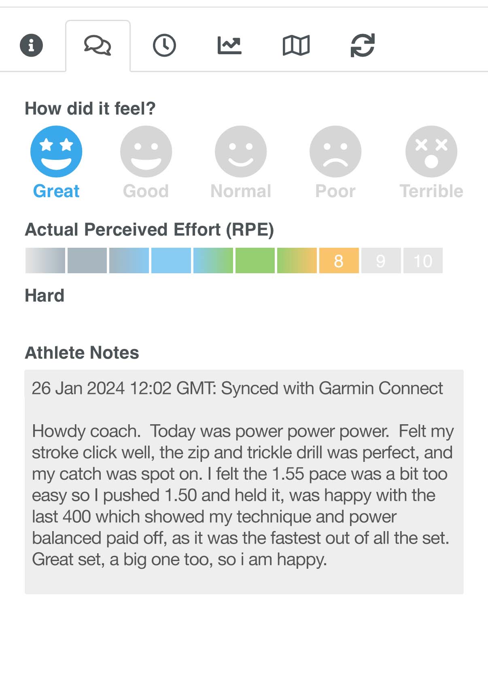Choose the solid light-blue RPE segment
The image size is (488, 674).
coord(171,261)
